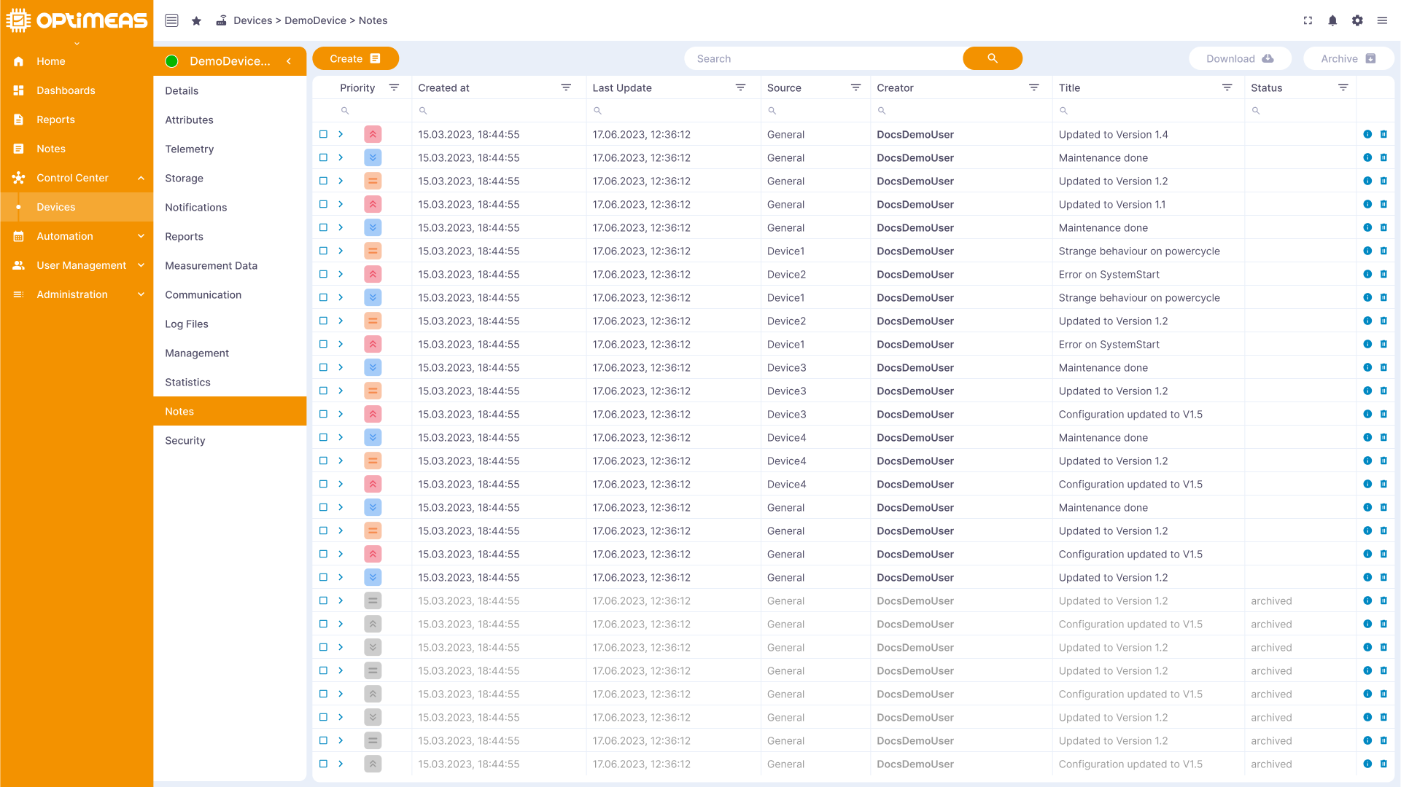The height and width of the screenshot is (787, 1401).
Task: Select checkbox for Device4 Maintenance done row
Action: [323, 437]
